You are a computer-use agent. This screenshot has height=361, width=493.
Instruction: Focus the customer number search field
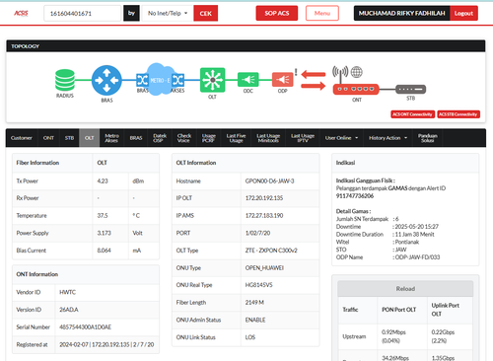[x=82, y=13]
